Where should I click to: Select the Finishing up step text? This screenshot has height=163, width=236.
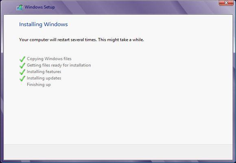click(39, 85)
